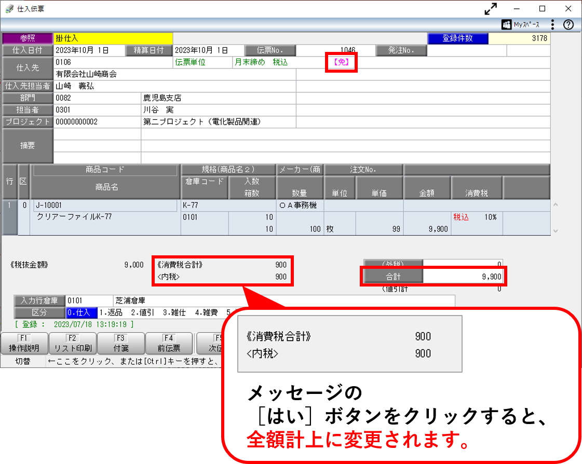
Task: Click the 精算日付 label button
Action: tap(149, 50)
